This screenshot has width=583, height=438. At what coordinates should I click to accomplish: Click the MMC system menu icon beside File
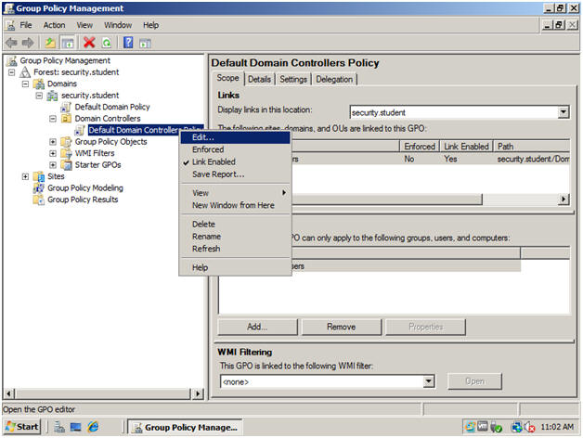tap(10, 25)
